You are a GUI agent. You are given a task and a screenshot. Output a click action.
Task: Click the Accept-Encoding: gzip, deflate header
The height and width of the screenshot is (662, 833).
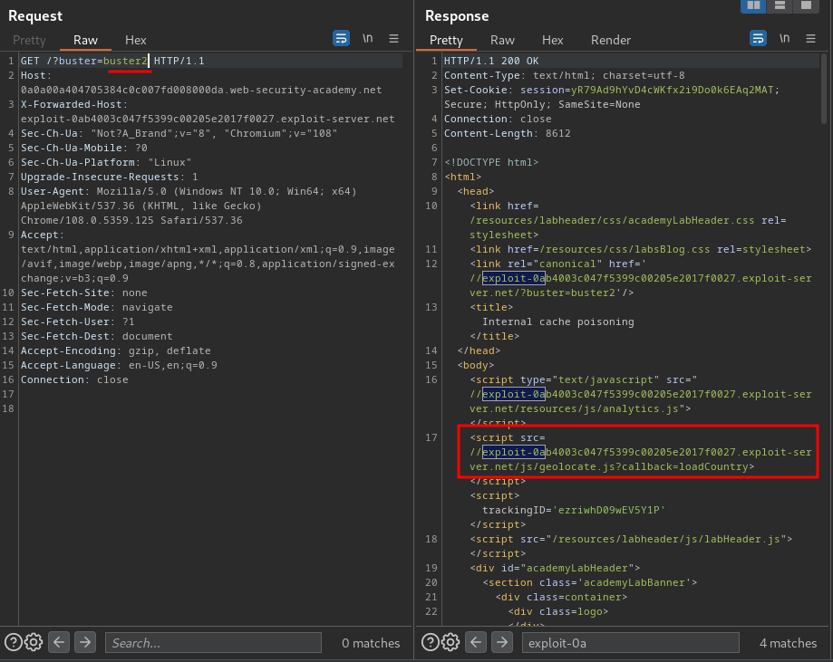(x=116, y=350)
